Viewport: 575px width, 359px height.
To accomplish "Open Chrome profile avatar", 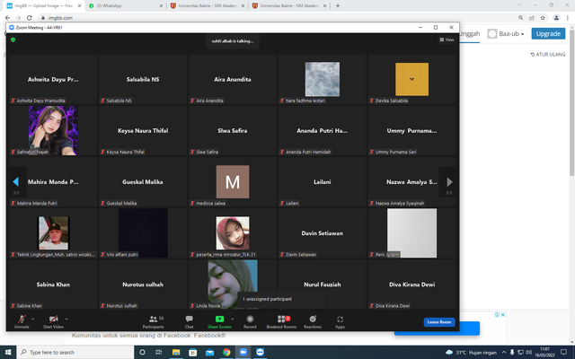I will tap(556, 18).
